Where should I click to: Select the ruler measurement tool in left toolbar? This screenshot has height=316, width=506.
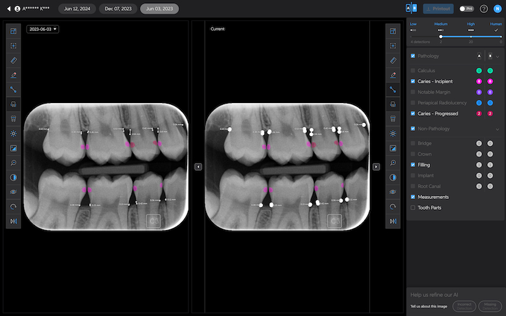coord(13,61)
